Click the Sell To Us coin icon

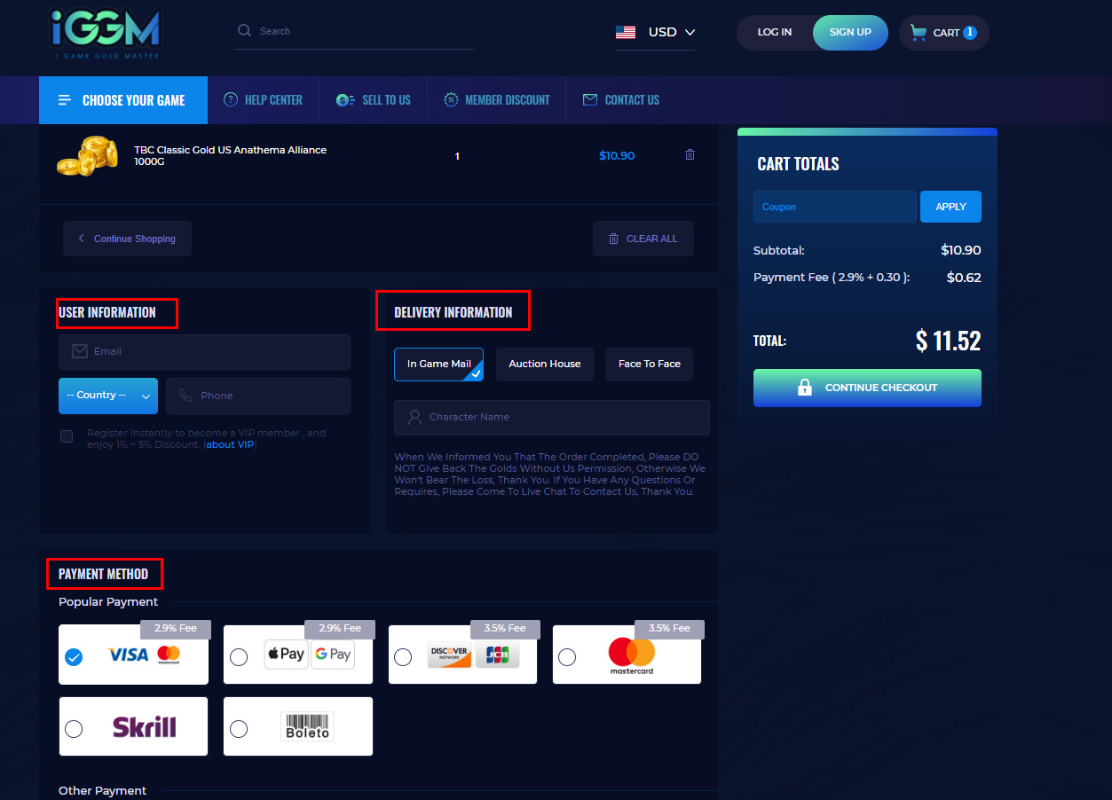coord(345,100)
